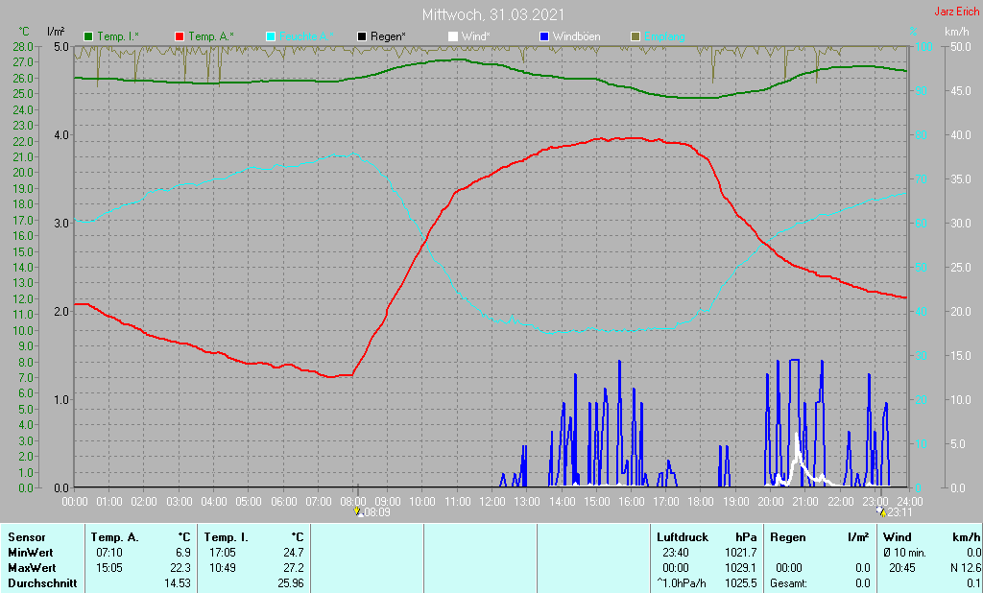Toggle the Wind* series label

pos(476,37)
